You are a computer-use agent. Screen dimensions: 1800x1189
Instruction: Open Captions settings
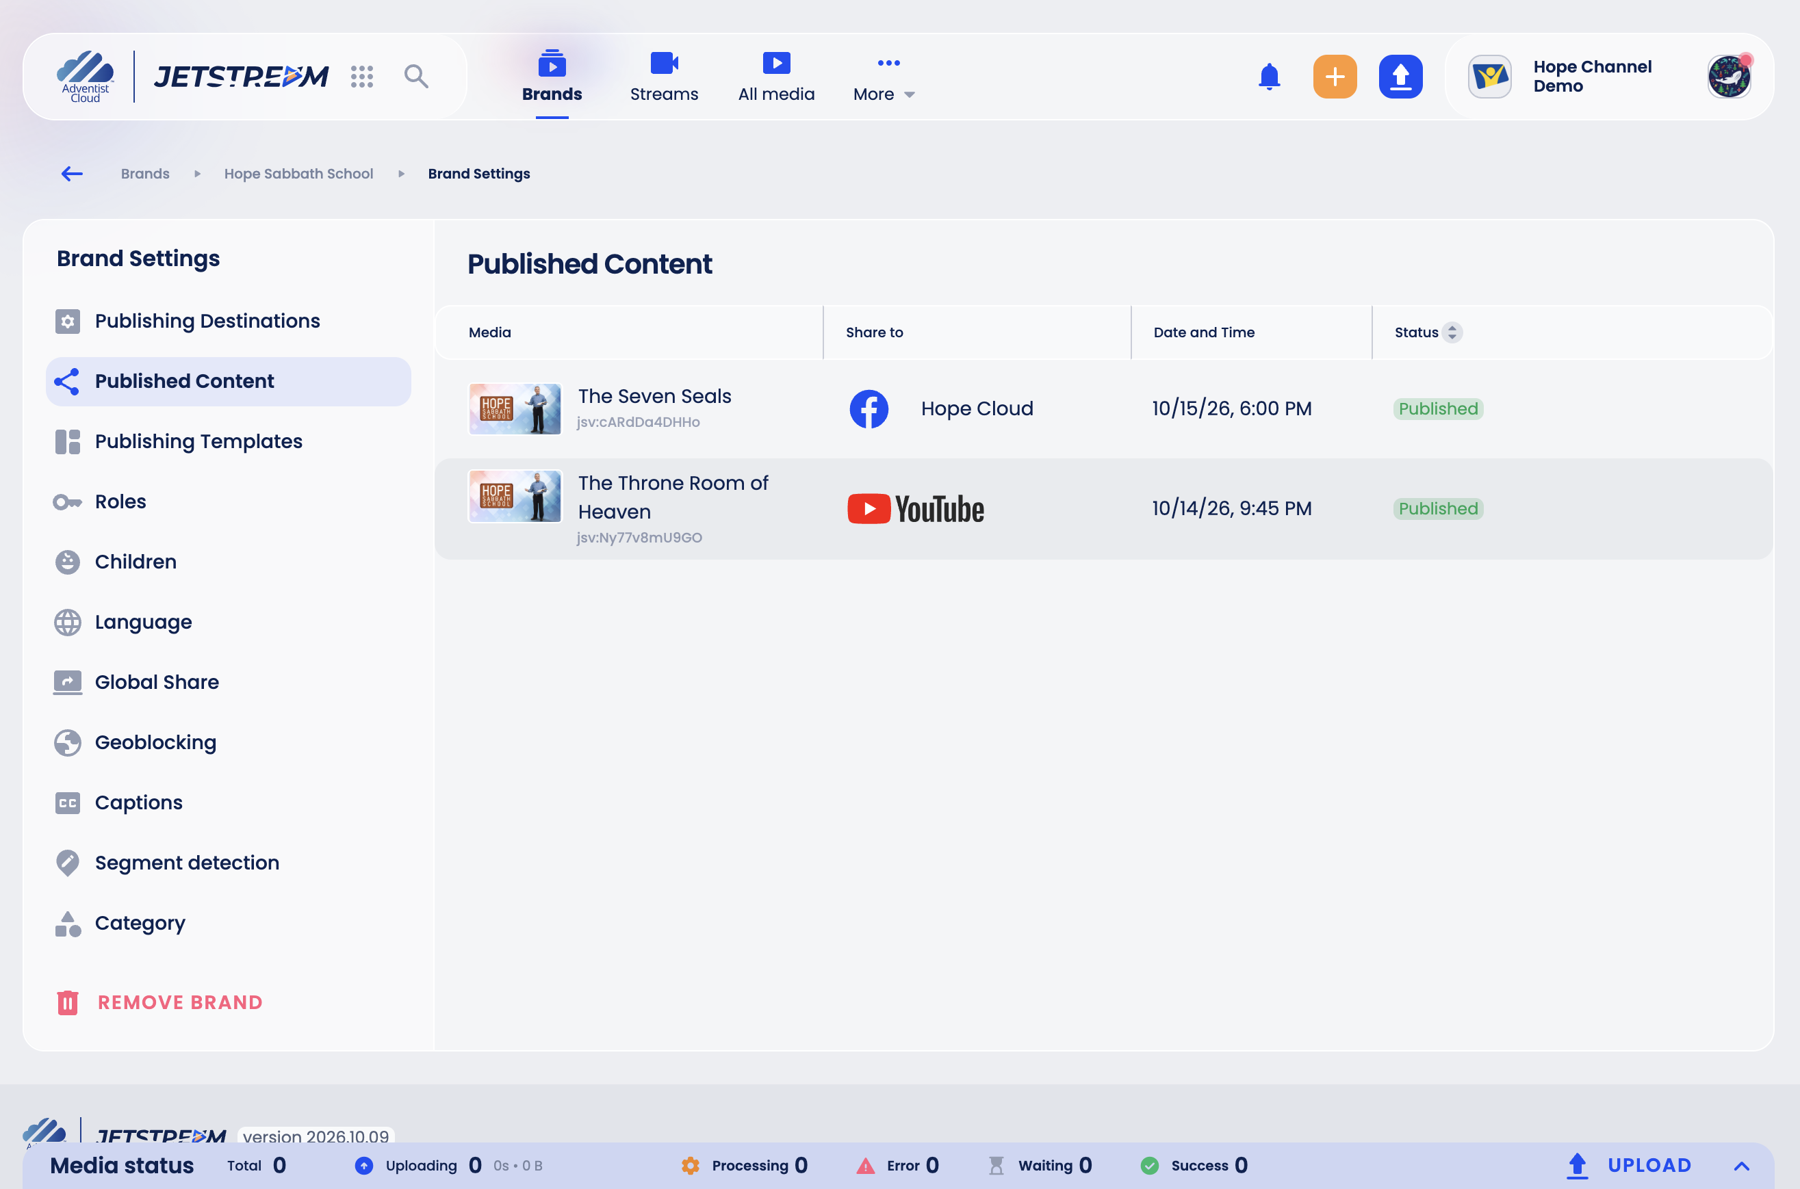tap(229, 803)
